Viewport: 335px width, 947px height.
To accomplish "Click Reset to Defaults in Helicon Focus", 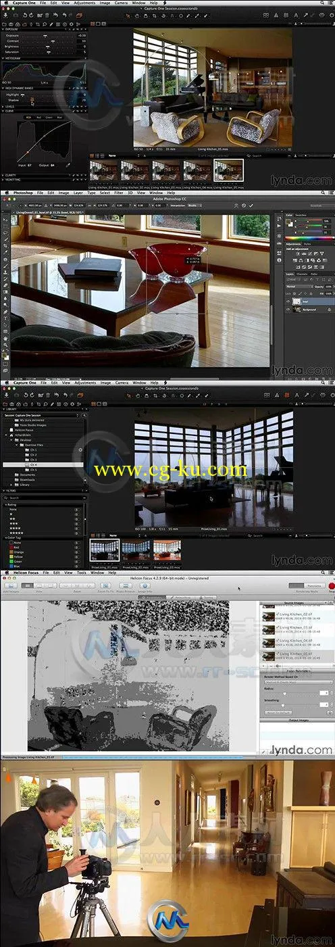I will (278, 712).
